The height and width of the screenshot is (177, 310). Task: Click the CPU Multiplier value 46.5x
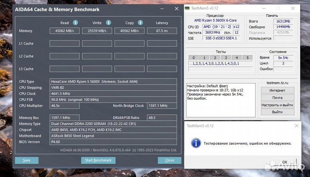pos(65,106)
